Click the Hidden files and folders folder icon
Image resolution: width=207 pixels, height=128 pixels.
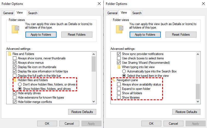[x=15, y=80]
